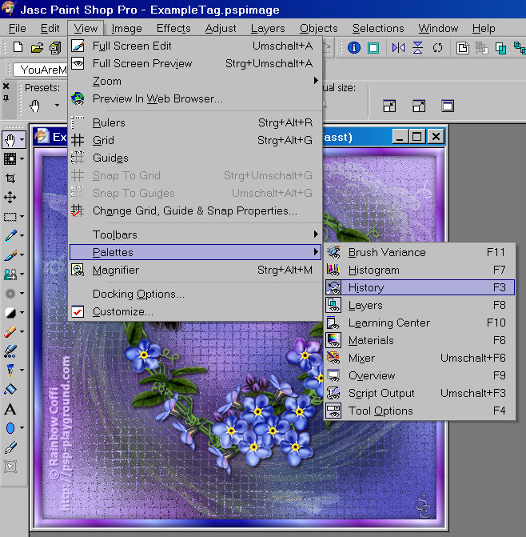Click the Open file folder icon
The height and width of the screenshot is (537, 526).
[37, 47]
